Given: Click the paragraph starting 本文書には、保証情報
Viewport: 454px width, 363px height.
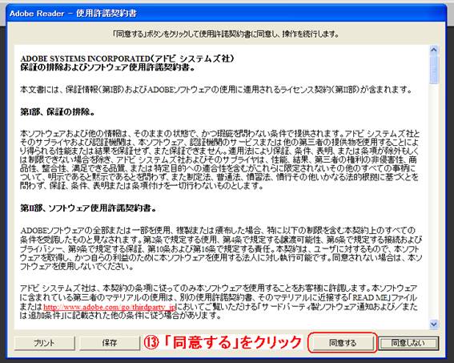Looking at the screenshot, I should tap(215, 90).
